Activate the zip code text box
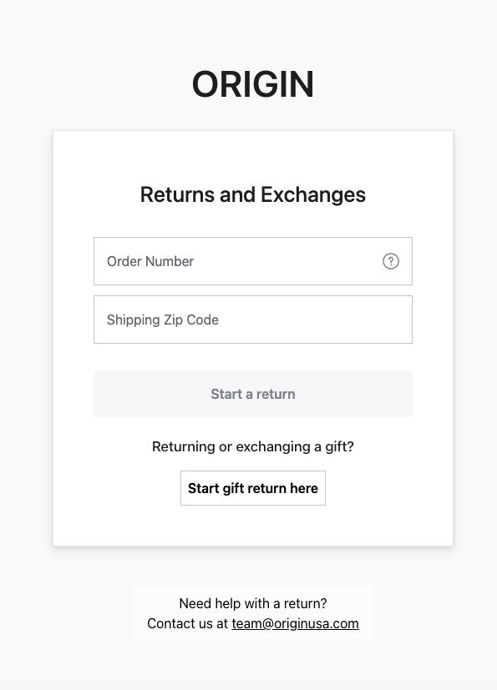The image size is (497, 690). click(x=253, y=320)
